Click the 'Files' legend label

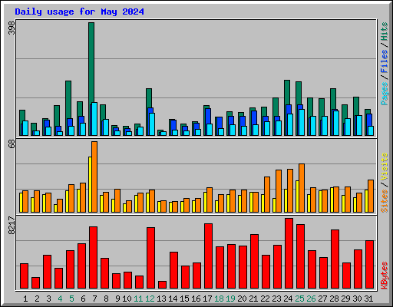(385, 61)
